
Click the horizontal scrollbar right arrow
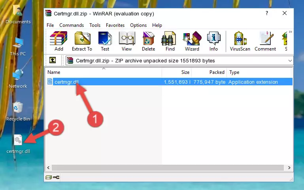click(289, 167)
